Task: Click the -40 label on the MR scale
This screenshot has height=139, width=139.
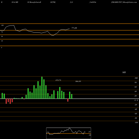Action: tap(136, 109)
